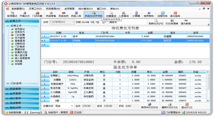Open the 使用帮助 toolbar icon
214x117 pixels.
(x=149, y=14)
